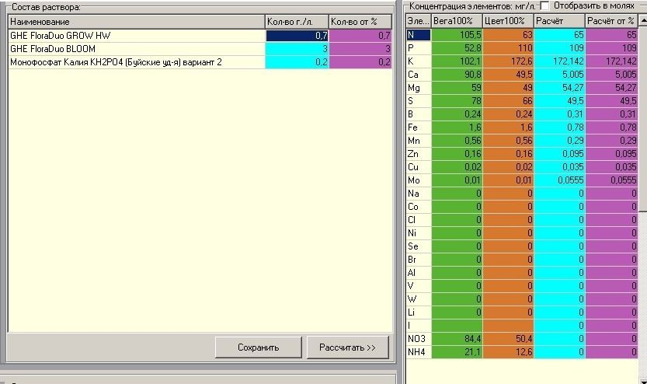Viewport: 647px width, 384px height.
Task: Click the Расчёт от % column header
Action: click(x=611, y=21)
